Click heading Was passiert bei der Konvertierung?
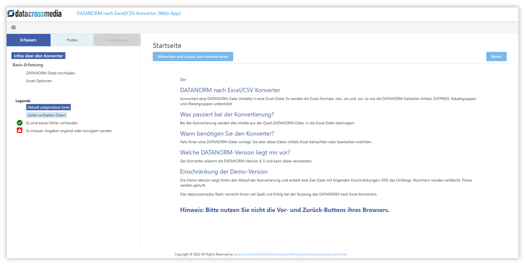The width and height of the screenshot is (525, 265). click(x=227, y=114)
